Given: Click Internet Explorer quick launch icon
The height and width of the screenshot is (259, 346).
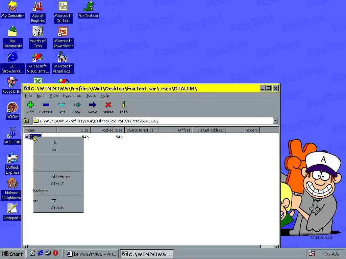Looking at the screenshot, I should (x=41, y=253).
